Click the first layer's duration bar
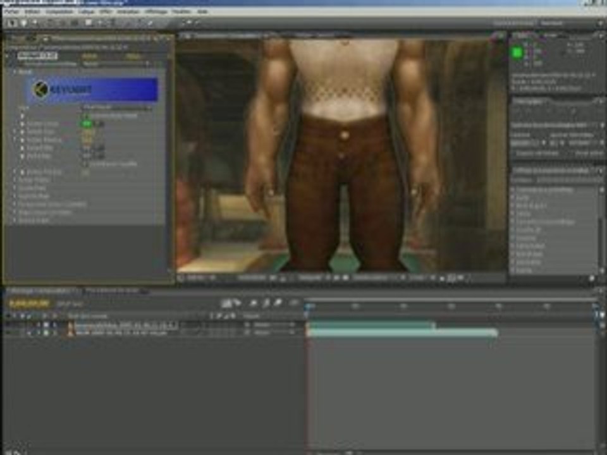This screenshot has height=455, width=607. [x=371, y=325]
